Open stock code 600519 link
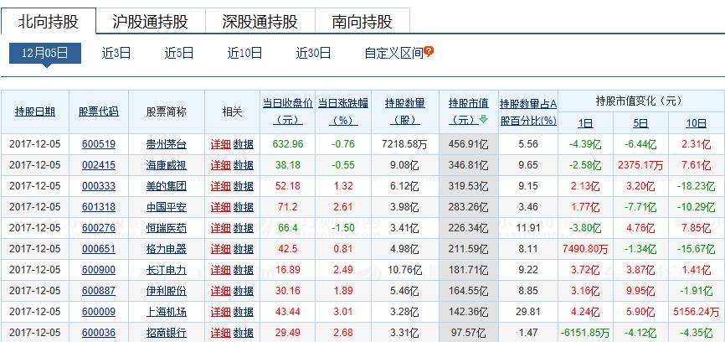Screen dimensions: 725x342 tap(99, 144)
